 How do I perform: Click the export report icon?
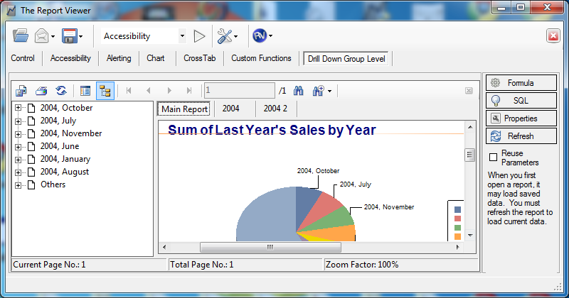pyautogui.click(x=21, y=91)
